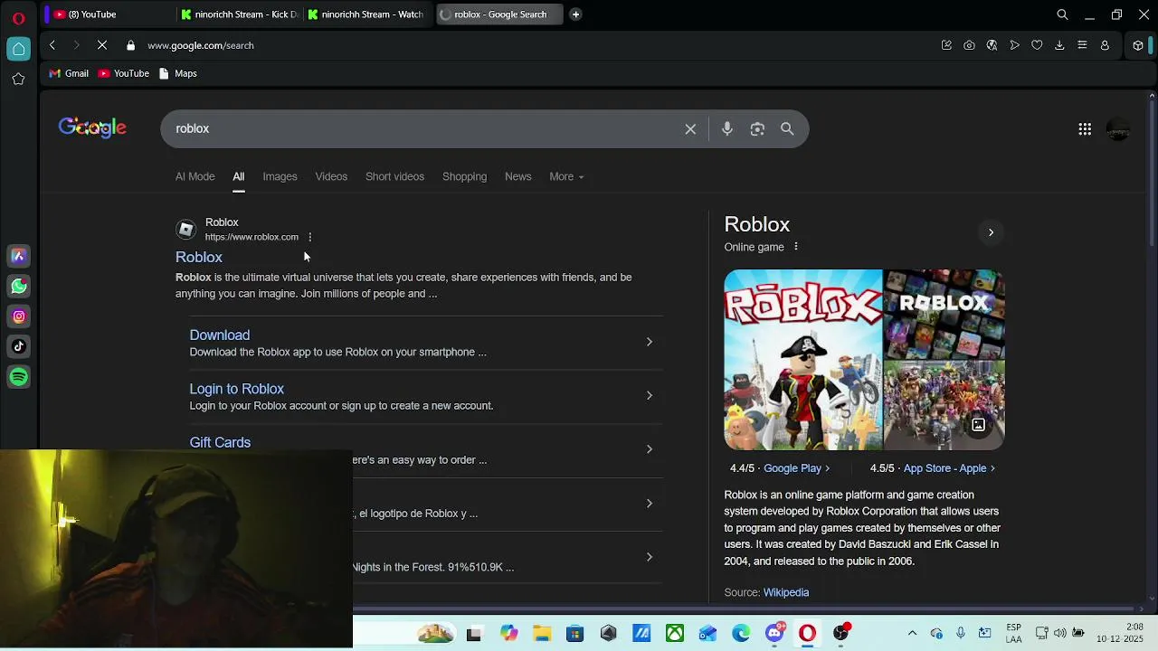Open the Wikipedia source link
The width and height of the screenshot is (1158, 651).
point(786,592)
